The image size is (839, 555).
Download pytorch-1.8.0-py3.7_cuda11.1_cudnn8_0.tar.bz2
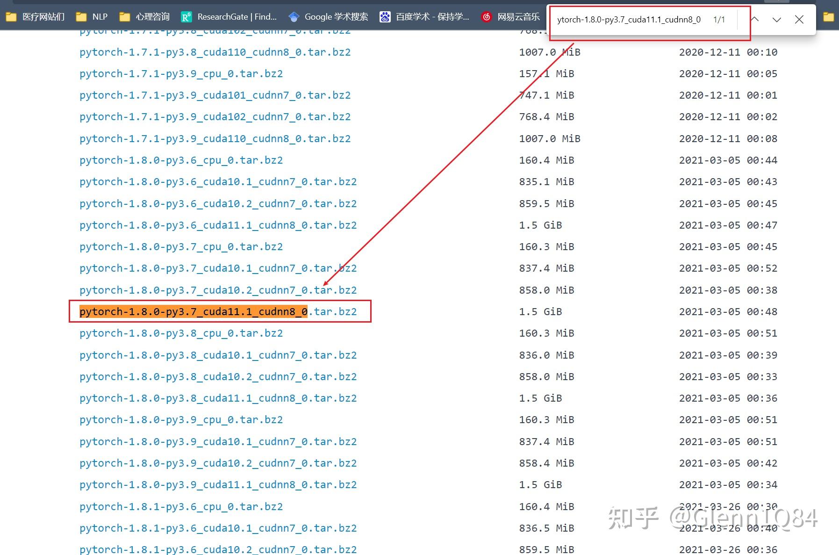click(x=217, y=311)
